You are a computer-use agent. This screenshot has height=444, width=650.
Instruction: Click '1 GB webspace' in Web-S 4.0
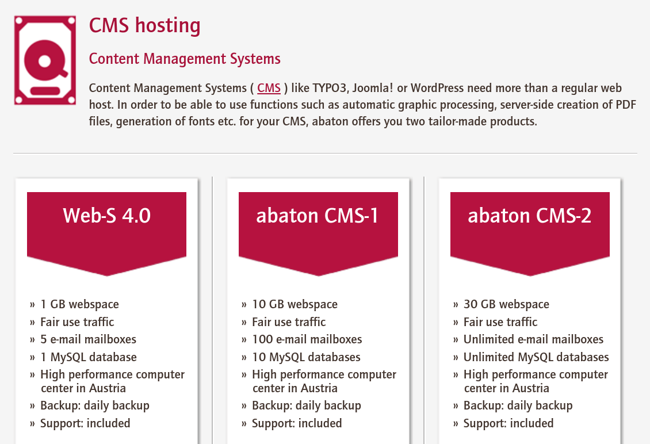click(79, 304)
